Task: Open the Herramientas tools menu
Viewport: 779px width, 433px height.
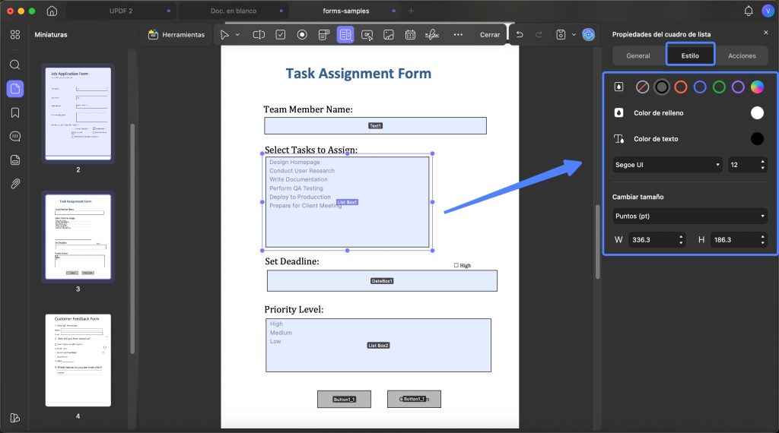Action: pyautogui.click(x=176, y=35)
